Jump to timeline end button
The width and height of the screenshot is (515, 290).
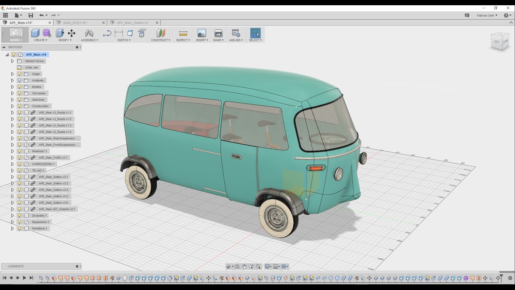pyautogui.click(x=31, y=278)
